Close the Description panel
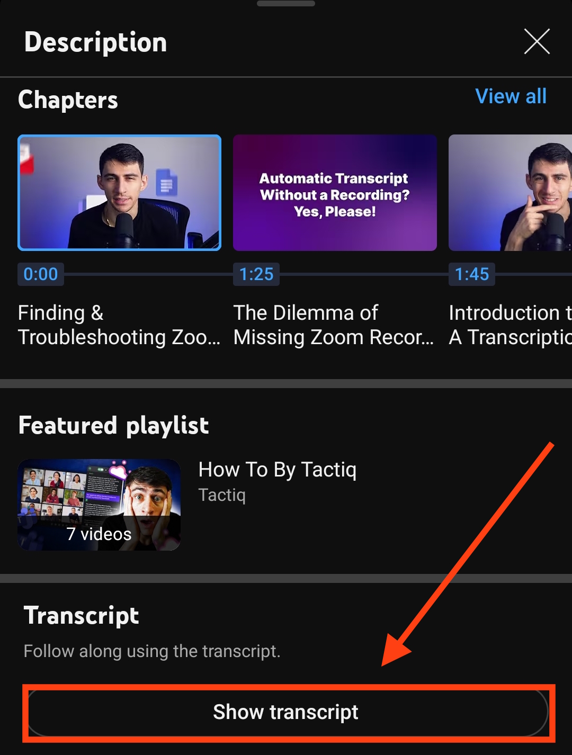Image resolution: width=572 pixels, height=755 pixels. point(537,41)
